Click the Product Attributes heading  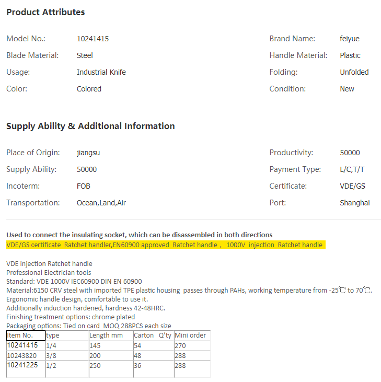(45, 12)
